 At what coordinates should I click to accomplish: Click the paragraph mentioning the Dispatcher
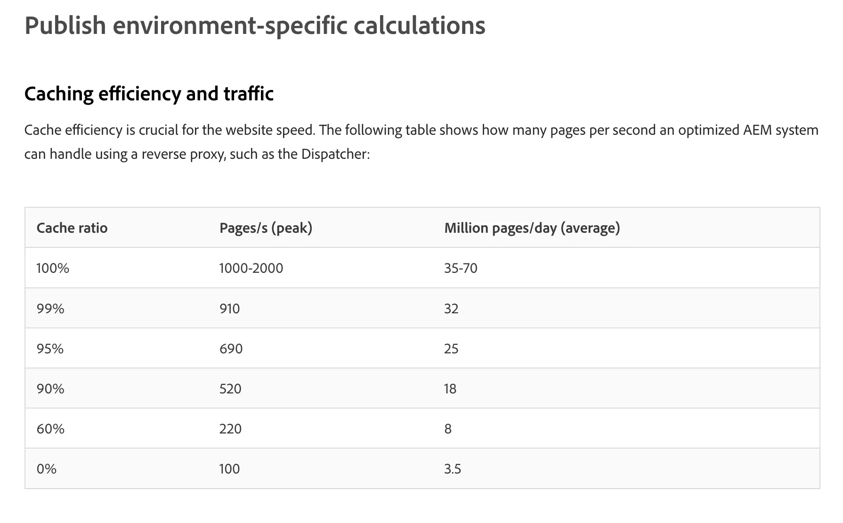(421, 142)
